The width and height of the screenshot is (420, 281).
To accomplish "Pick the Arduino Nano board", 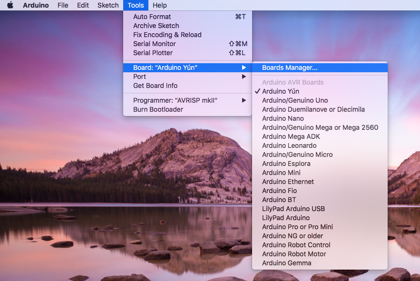I will point(283,118).
